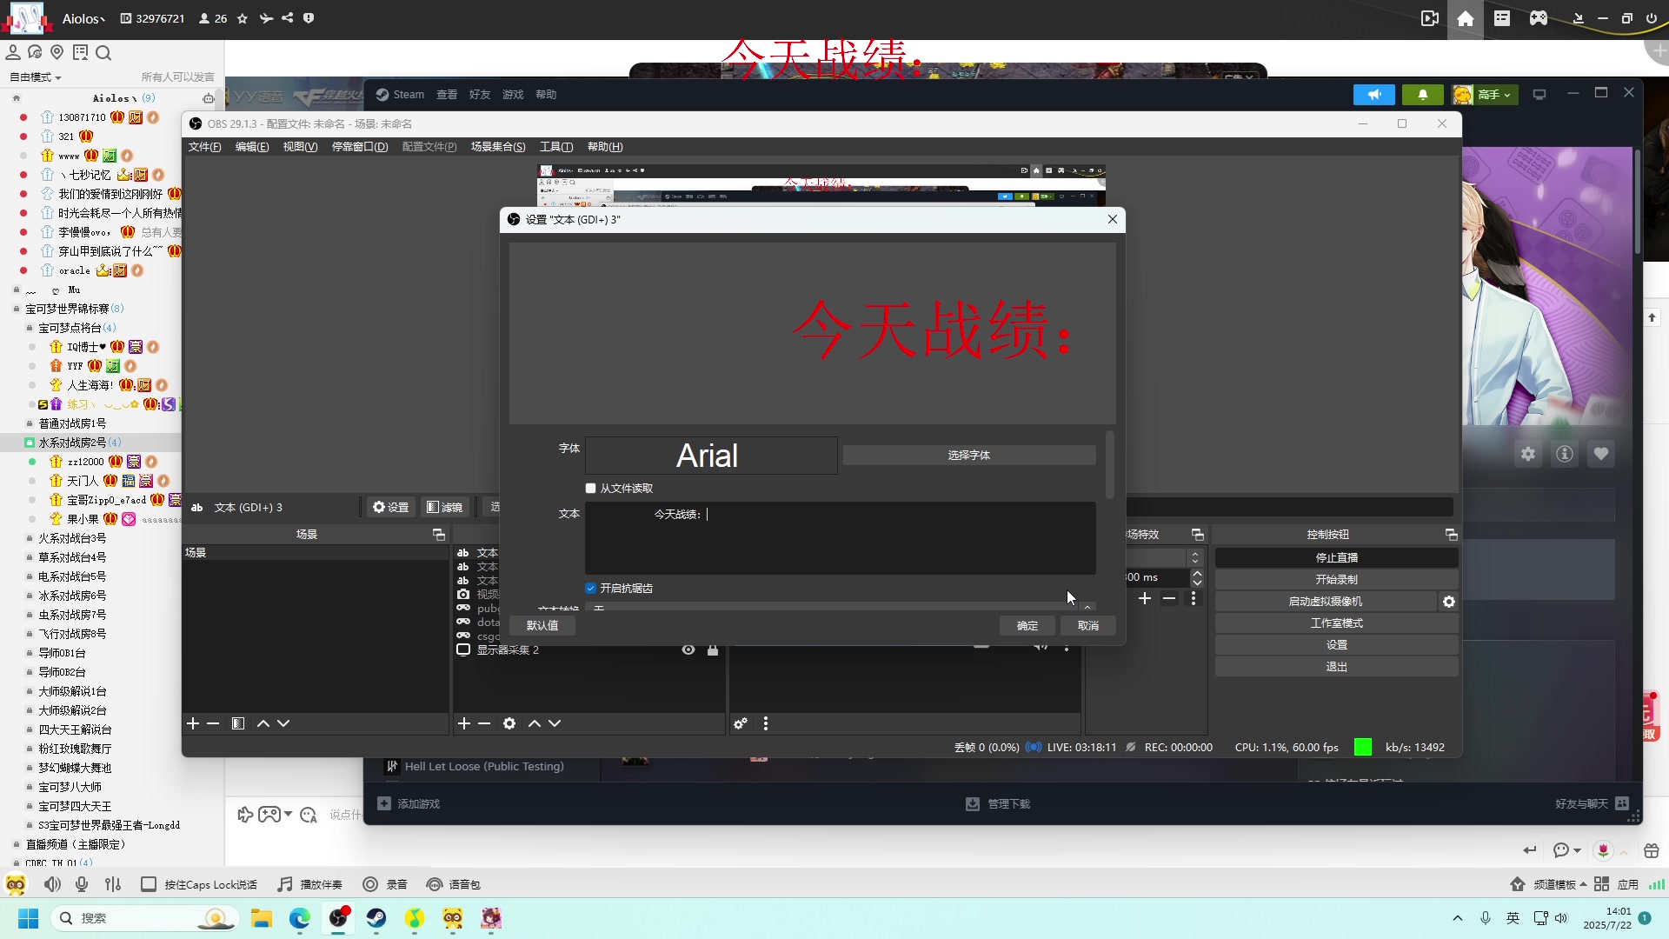Click the Steam announcements megaphone button

[x=1374, y=95]
